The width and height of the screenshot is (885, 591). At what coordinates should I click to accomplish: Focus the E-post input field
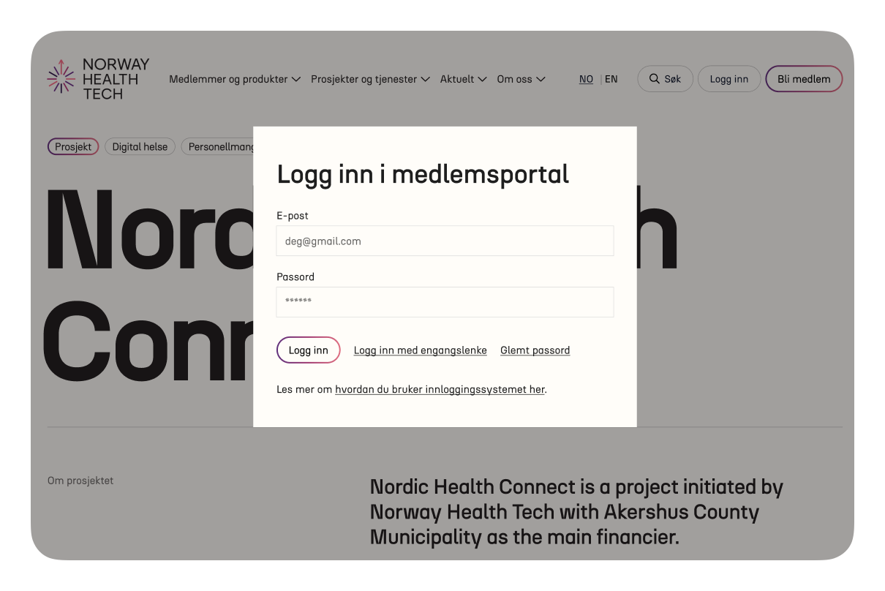(x=445, y=241)
